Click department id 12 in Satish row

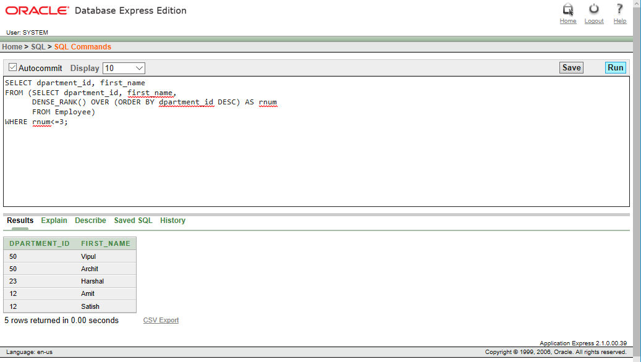(x=40, y=306)
